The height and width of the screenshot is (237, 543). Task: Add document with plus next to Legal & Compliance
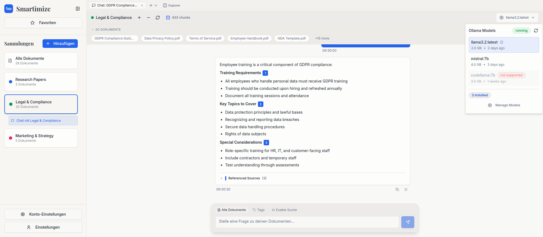tap(139, 18)
